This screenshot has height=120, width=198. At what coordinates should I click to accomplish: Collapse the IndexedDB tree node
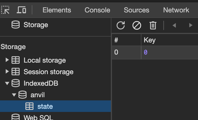[7, 83]
